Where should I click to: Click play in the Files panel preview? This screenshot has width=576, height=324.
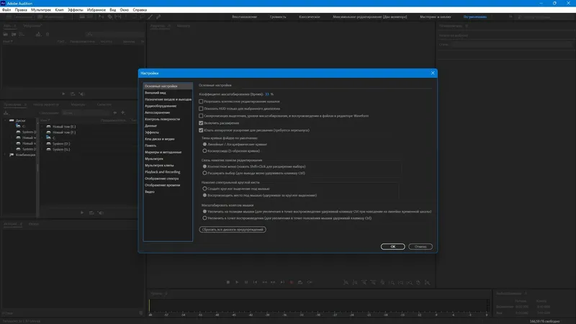(63, 94)
